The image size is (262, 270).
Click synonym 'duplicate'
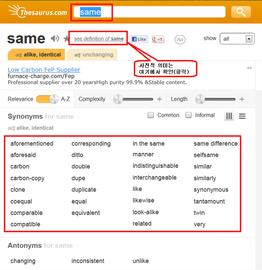click(x=84, y=190)
